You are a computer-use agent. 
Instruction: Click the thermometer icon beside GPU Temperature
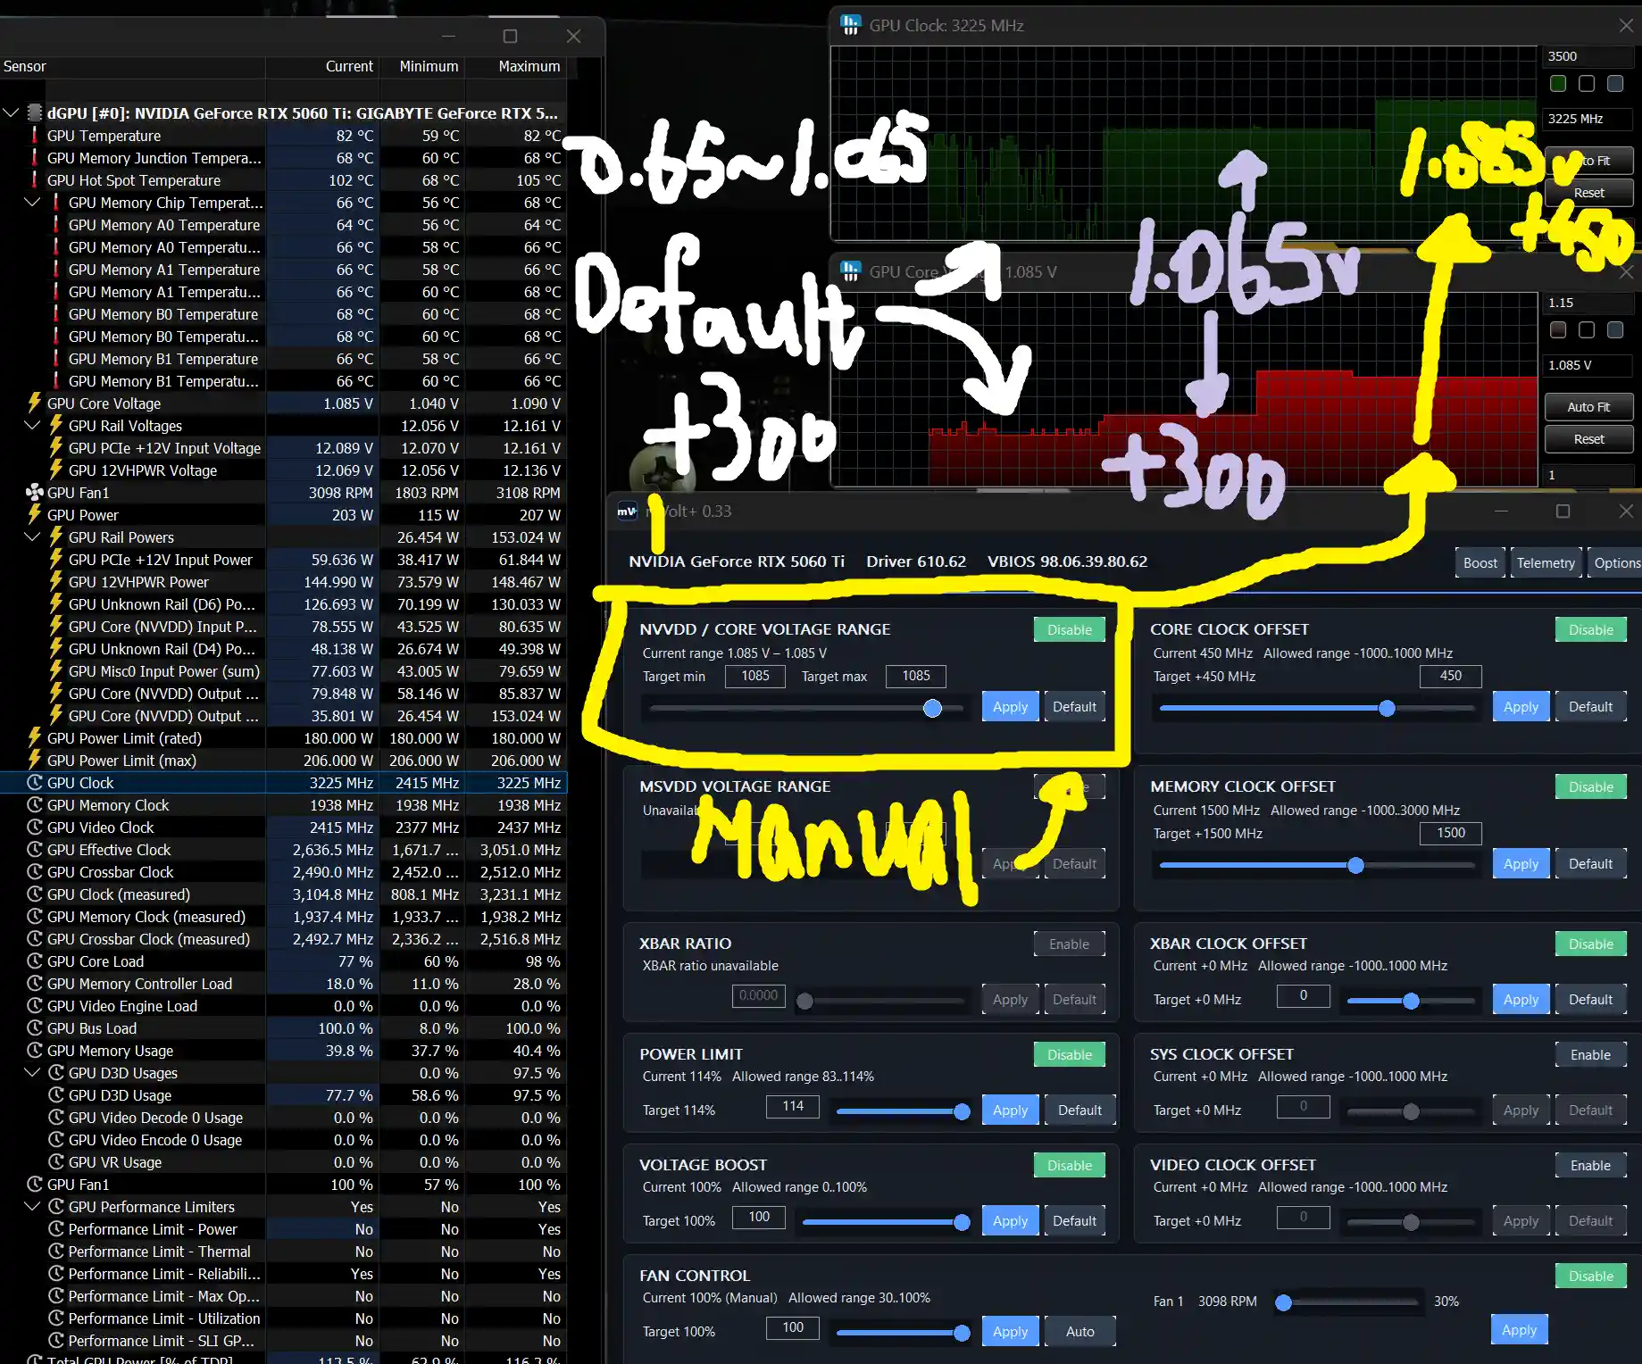[x=35, y=136]
